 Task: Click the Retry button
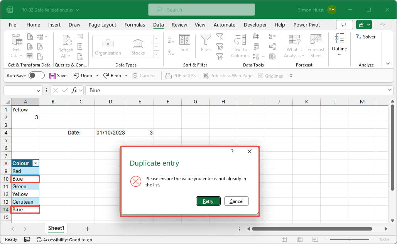click(208, 201)
